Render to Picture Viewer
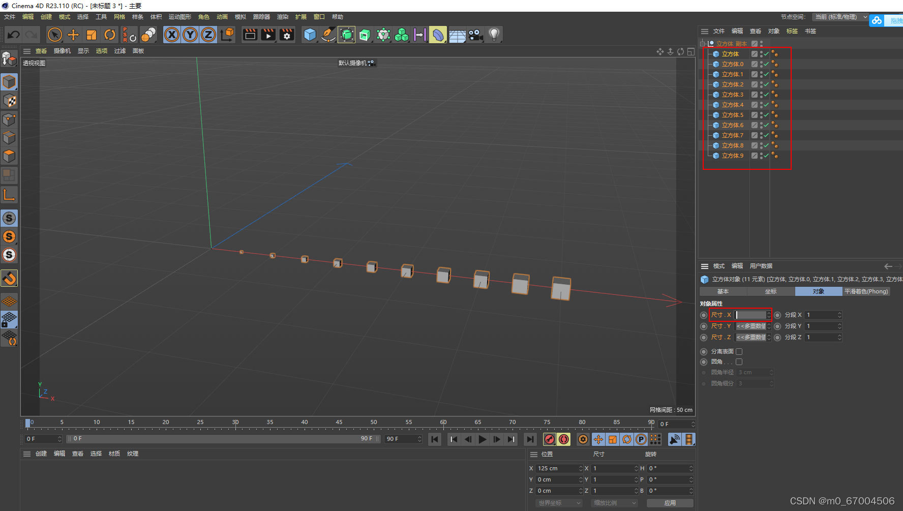This screenshot has height=511, width=903. point(268,35)
